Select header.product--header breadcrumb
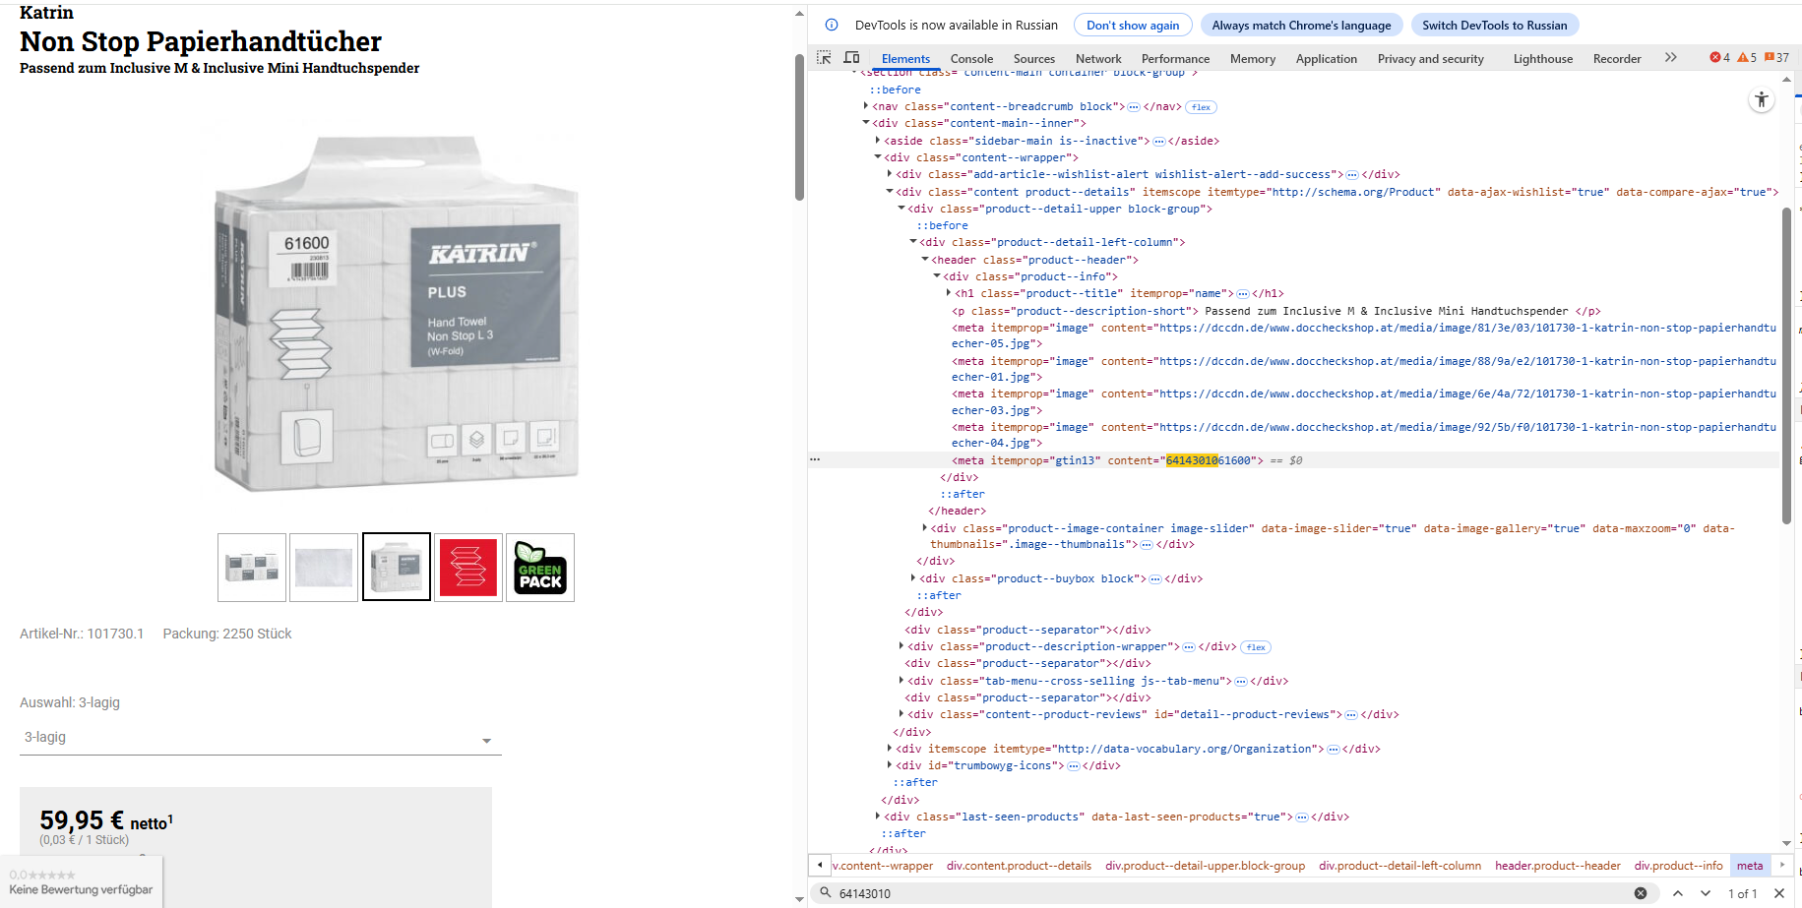 click(x=1558, y=866)
